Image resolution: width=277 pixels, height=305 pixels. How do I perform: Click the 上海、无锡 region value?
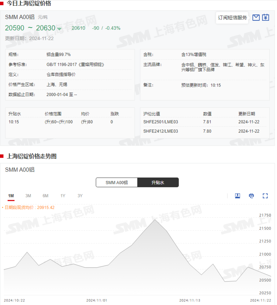[57, 84]
